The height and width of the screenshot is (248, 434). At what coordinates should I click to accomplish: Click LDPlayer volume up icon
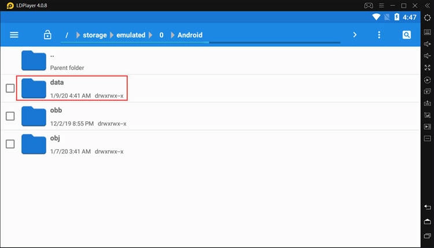428,43
